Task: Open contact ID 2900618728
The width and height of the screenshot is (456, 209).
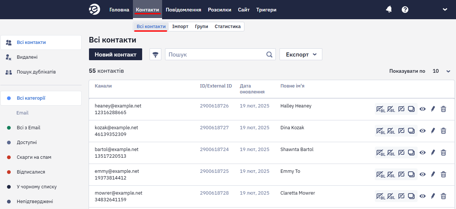Action: click(x=214, y=193)
